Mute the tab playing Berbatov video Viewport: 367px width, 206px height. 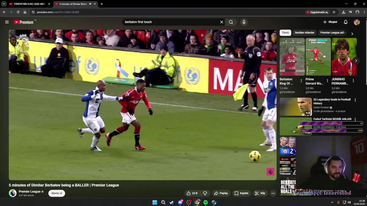(90, 4)
